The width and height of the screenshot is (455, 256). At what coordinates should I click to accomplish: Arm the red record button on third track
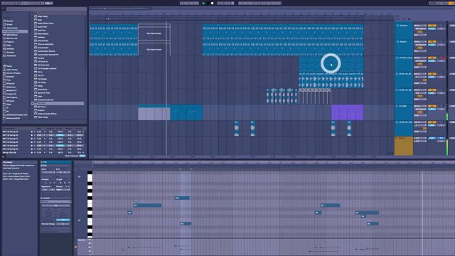click(x=444, y=58)
